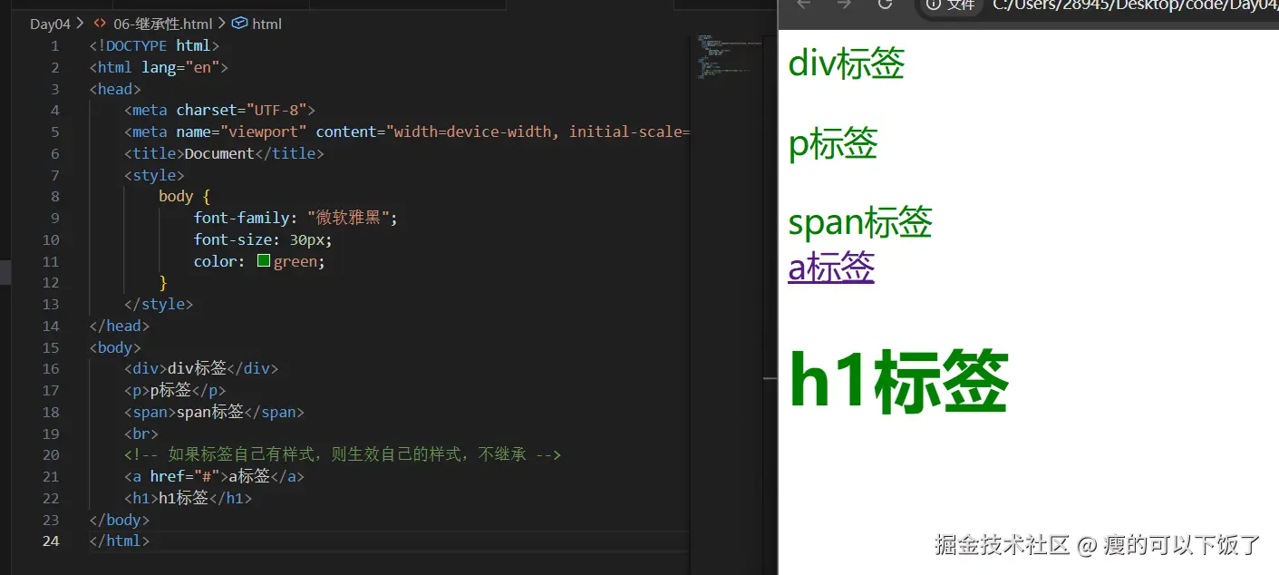
Task: Click the body selector in CSS
Action: [176, 196]
